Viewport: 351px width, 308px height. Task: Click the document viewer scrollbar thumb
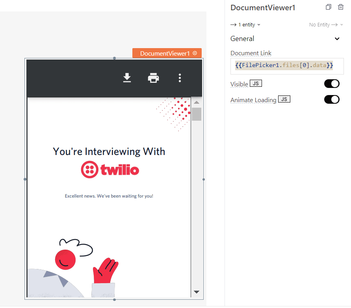[x=197, y=114]
